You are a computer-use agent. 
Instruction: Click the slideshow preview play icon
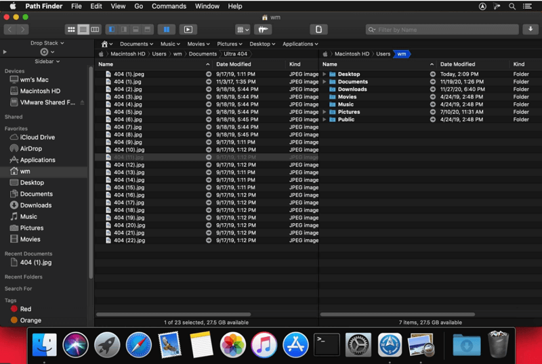tap(188, 30)
